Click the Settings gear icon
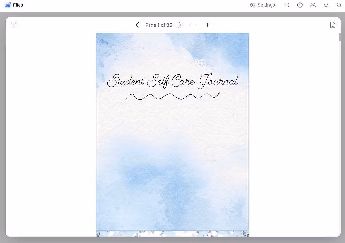Image resolution: width=345 pixels, height=243 pixels. pyautogui.click(x=252, y=5)
